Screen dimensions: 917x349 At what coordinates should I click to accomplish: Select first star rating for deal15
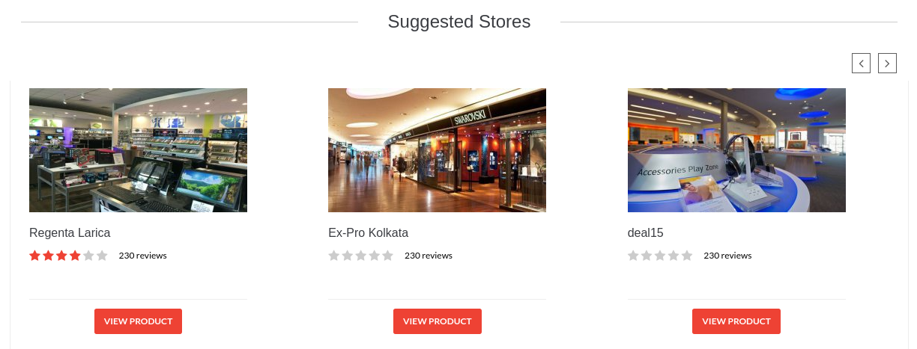point(633,256)
